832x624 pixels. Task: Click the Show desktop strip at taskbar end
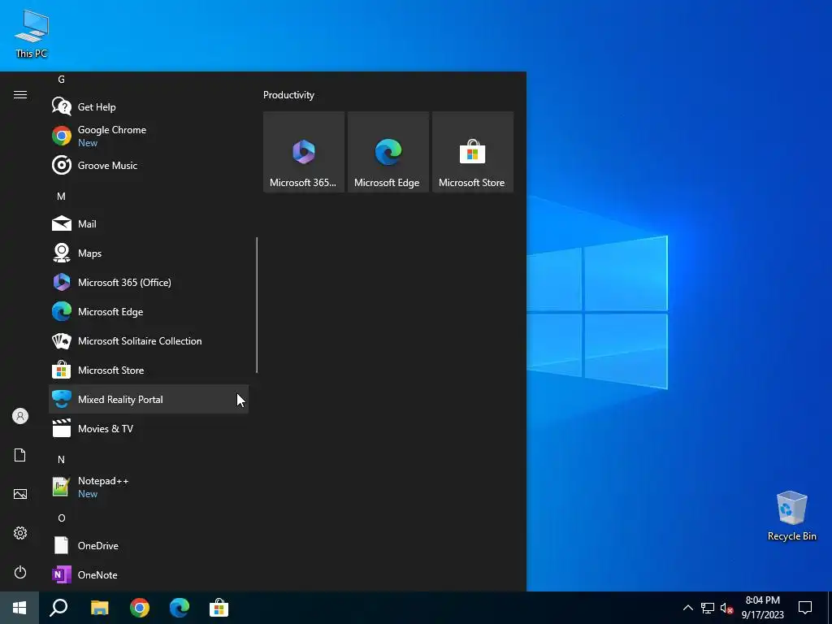pos(830,608)
